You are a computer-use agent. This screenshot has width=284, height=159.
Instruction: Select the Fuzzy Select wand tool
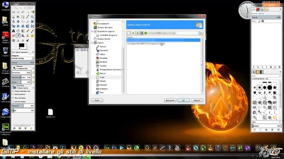(x=28, y=12)
